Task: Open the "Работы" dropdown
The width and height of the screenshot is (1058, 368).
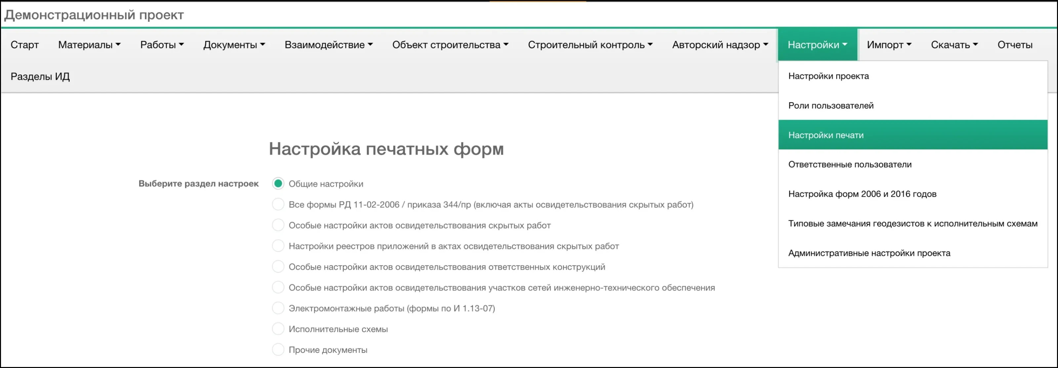Action: 162,44
